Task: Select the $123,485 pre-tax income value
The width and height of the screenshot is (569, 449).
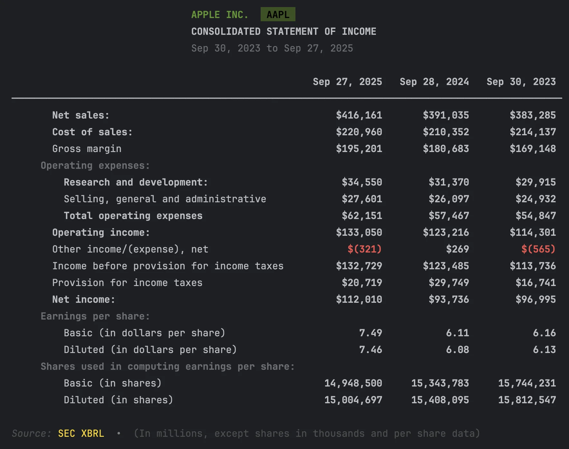Action: pyautogui.click(x=446, y=266)
